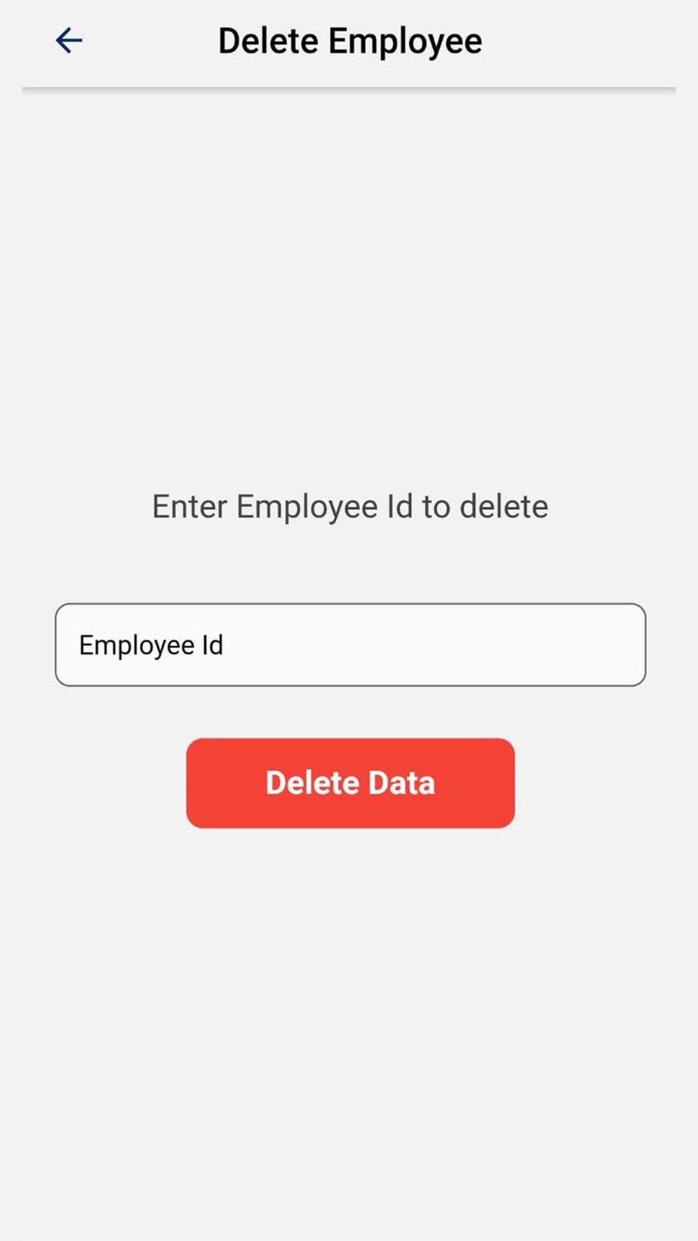Click the Delete Data button
Viewport: 698px width, 1241px height.
(x=350, y=783)
